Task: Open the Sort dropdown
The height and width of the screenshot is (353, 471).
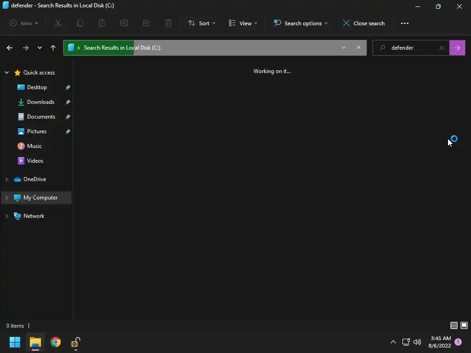Action: tap(202, 23)
